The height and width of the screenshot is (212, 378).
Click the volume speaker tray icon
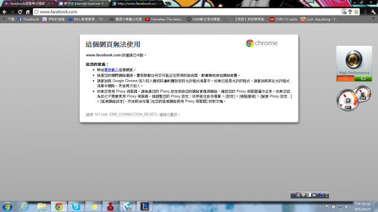pyautogui.click(x=347, y=207)
